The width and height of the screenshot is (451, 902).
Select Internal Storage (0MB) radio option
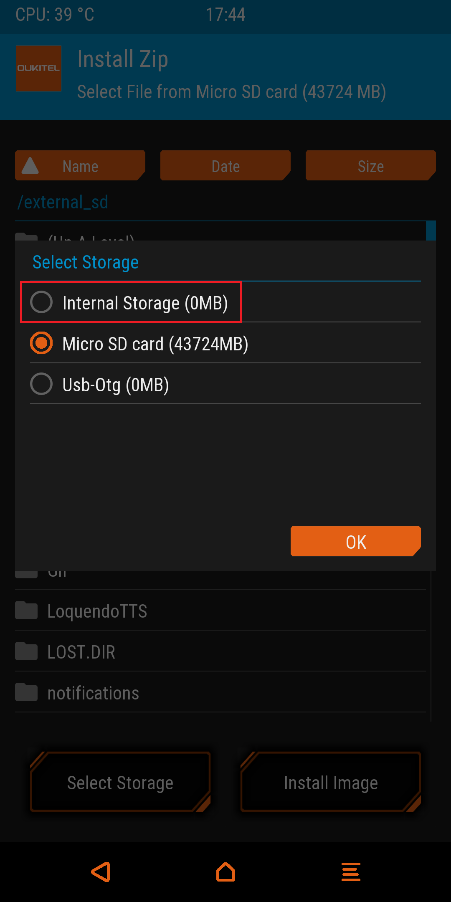[x=41, y=302]
